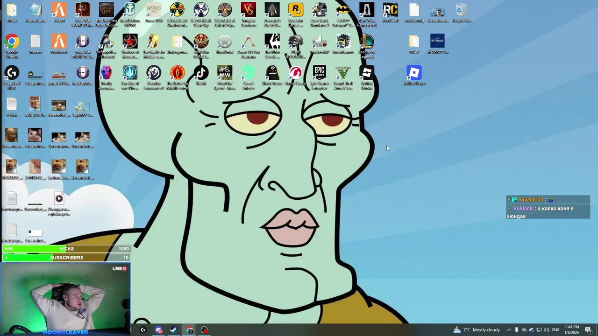Open Workers & Resources desktop icon

tap(130, 46)
